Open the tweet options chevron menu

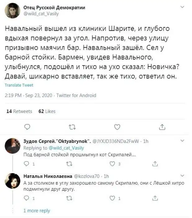(x=181, y=7)
